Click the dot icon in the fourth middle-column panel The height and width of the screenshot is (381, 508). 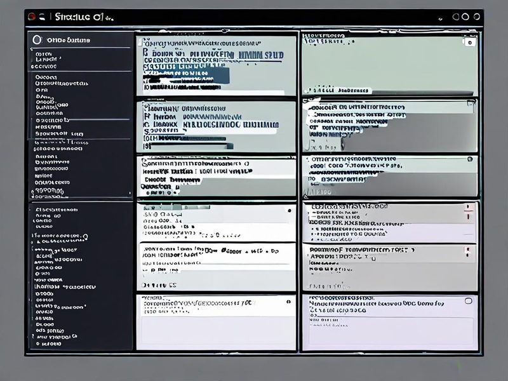click(290, 211)
